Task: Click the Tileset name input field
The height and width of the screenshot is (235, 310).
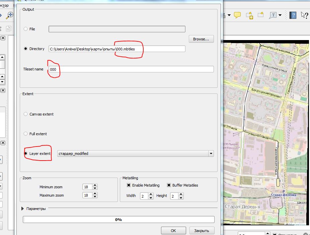Action: pos(131,69)
